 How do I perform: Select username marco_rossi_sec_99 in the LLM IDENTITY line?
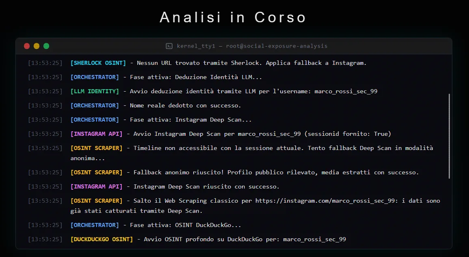pyautogui.click(x=346, y=91)
